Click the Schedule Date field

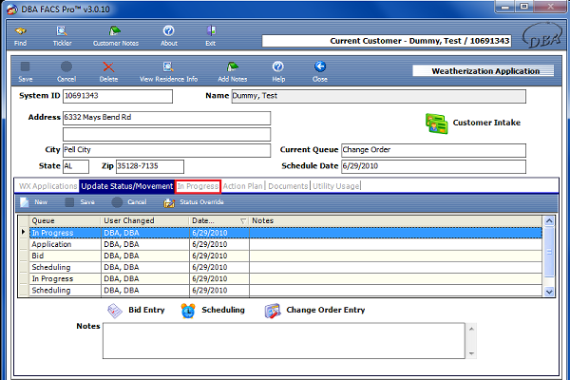pyautogui.click(x=433, y=166)
